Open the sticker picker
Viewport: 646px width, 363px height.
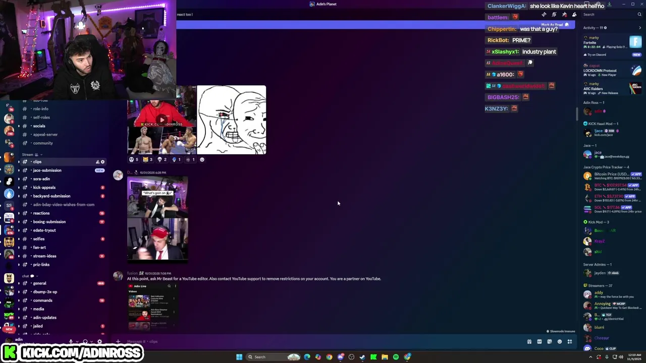[x=550, y=342]
